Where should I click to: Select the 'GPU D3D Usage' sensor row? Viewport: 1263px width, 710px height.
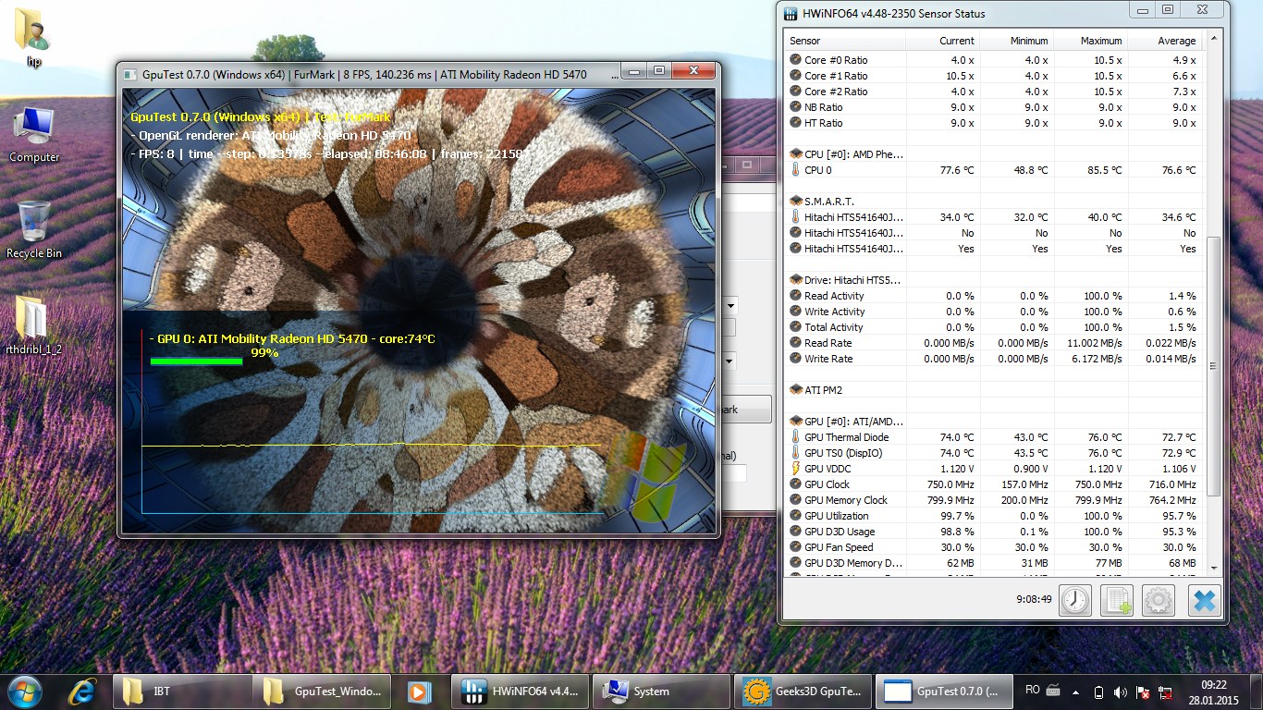pos(993,532)
